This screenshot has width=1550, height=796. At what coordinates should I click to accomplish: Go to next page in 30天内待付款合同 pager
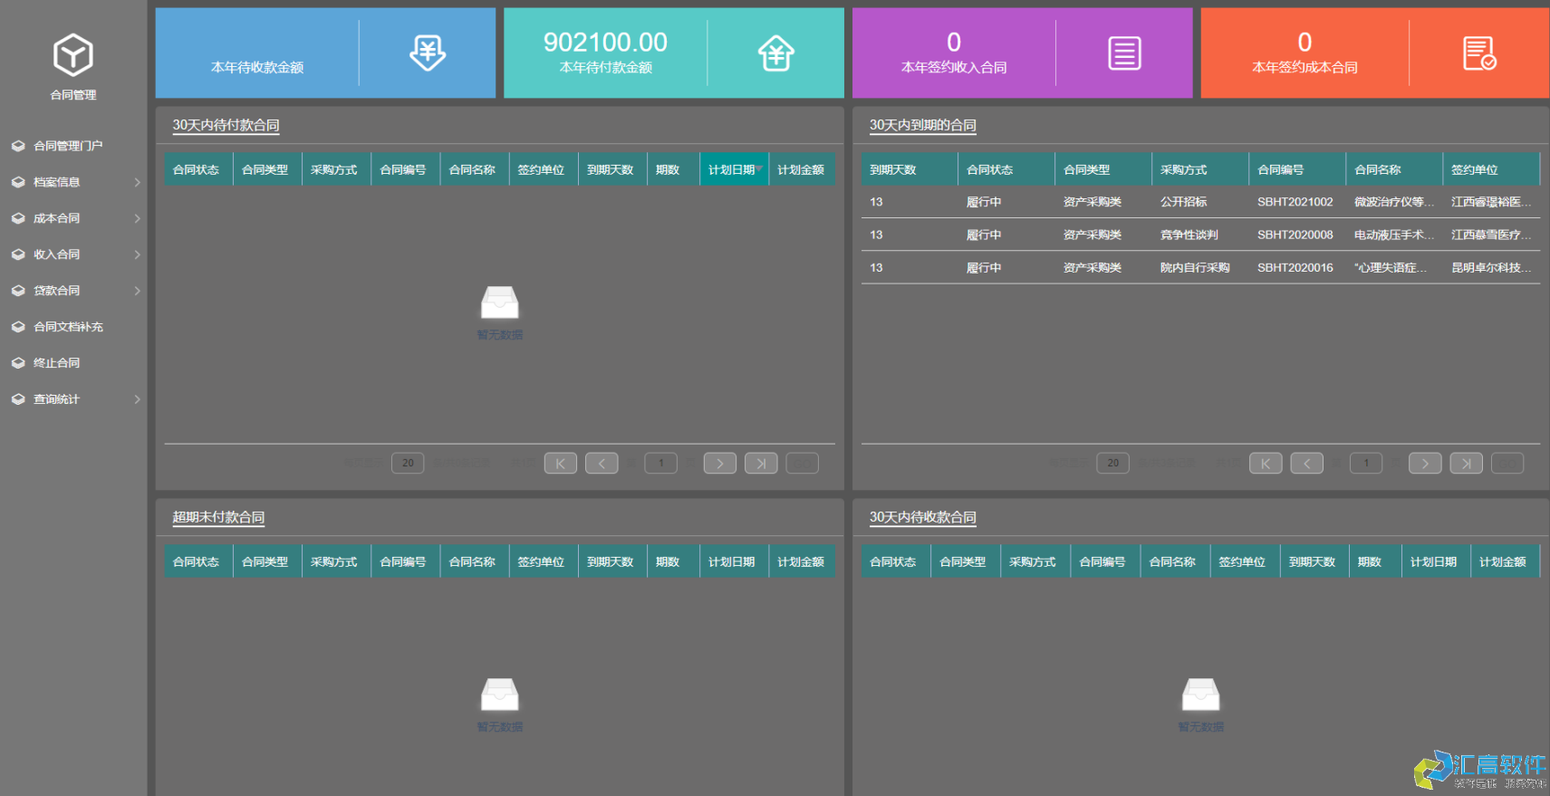(x=719, y=464)
